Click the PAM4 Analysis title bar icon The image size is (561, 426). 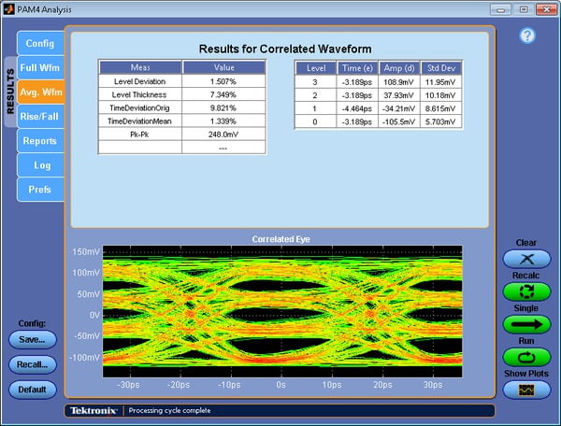click(10, 9)
